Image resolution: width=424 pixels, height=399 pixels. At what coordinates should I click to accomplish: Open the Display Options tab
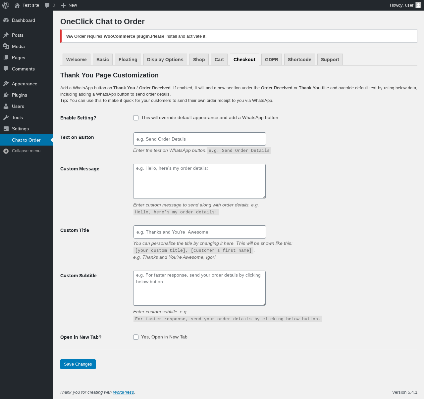coord(165,60)
